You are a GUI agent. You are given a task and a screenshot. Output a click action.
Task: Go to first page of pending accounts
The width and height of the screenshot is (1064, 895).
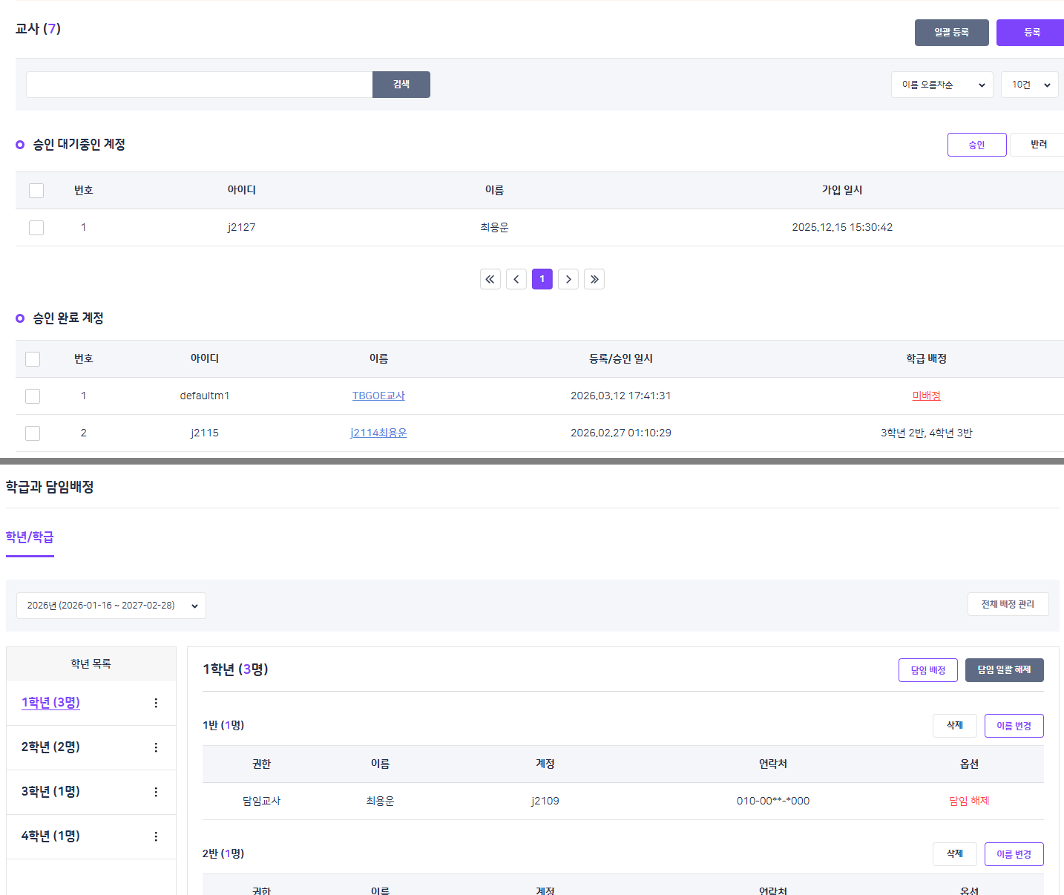point(490,279)
